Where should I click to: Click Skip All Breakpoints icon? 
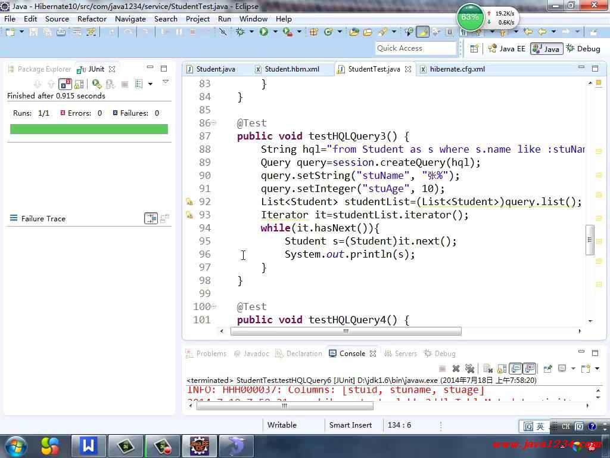(223, 32)
